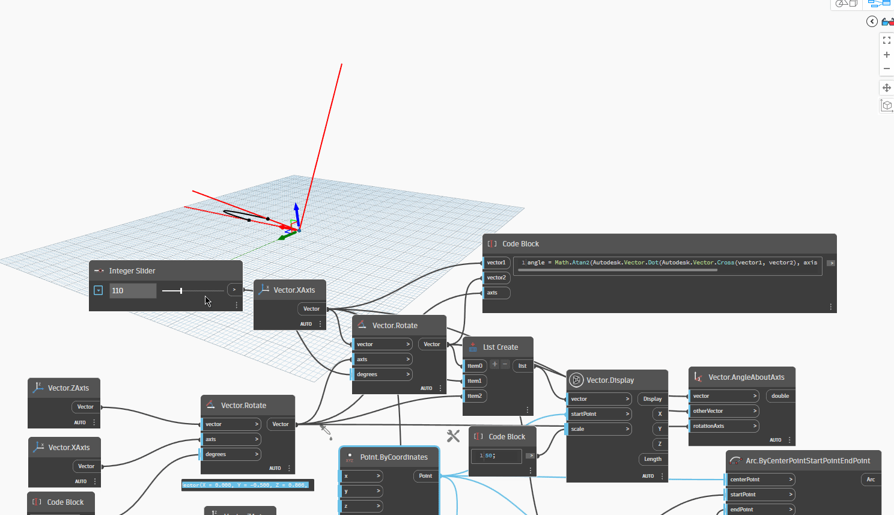Click the zoom to fit icon
Screen dimensions: 894x515
tap(886, 40)
